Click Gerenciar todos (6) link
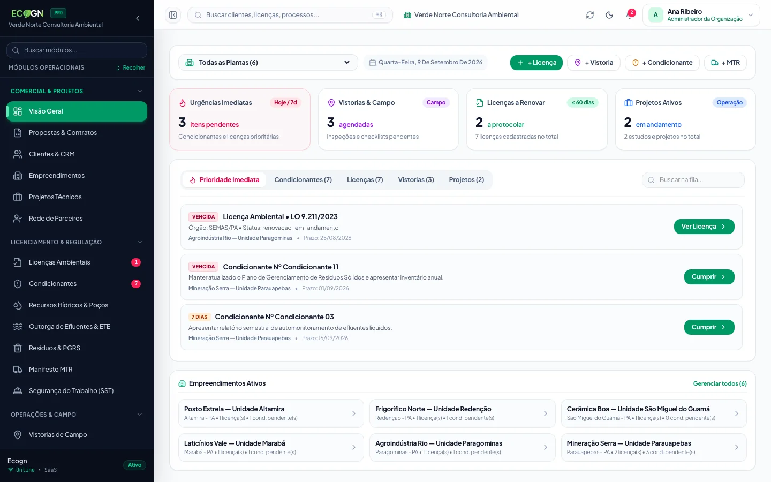Screen dimensions: 771x482 (720, 383)
